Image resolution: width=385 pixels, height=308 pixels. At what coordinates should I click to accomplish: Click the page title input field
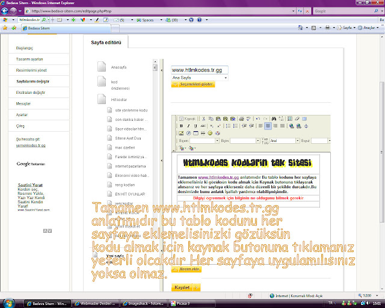[x=200, y=70]
